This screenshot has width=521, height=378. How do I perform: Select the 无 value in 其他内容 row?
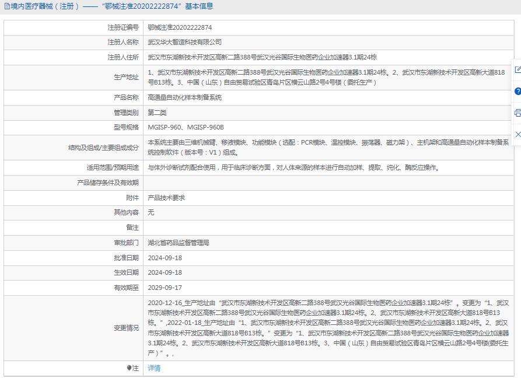click(x=151, y=212)
